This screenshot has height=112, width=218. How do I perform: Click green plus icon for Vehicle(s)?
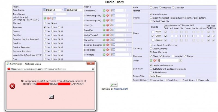coord(104,55)
